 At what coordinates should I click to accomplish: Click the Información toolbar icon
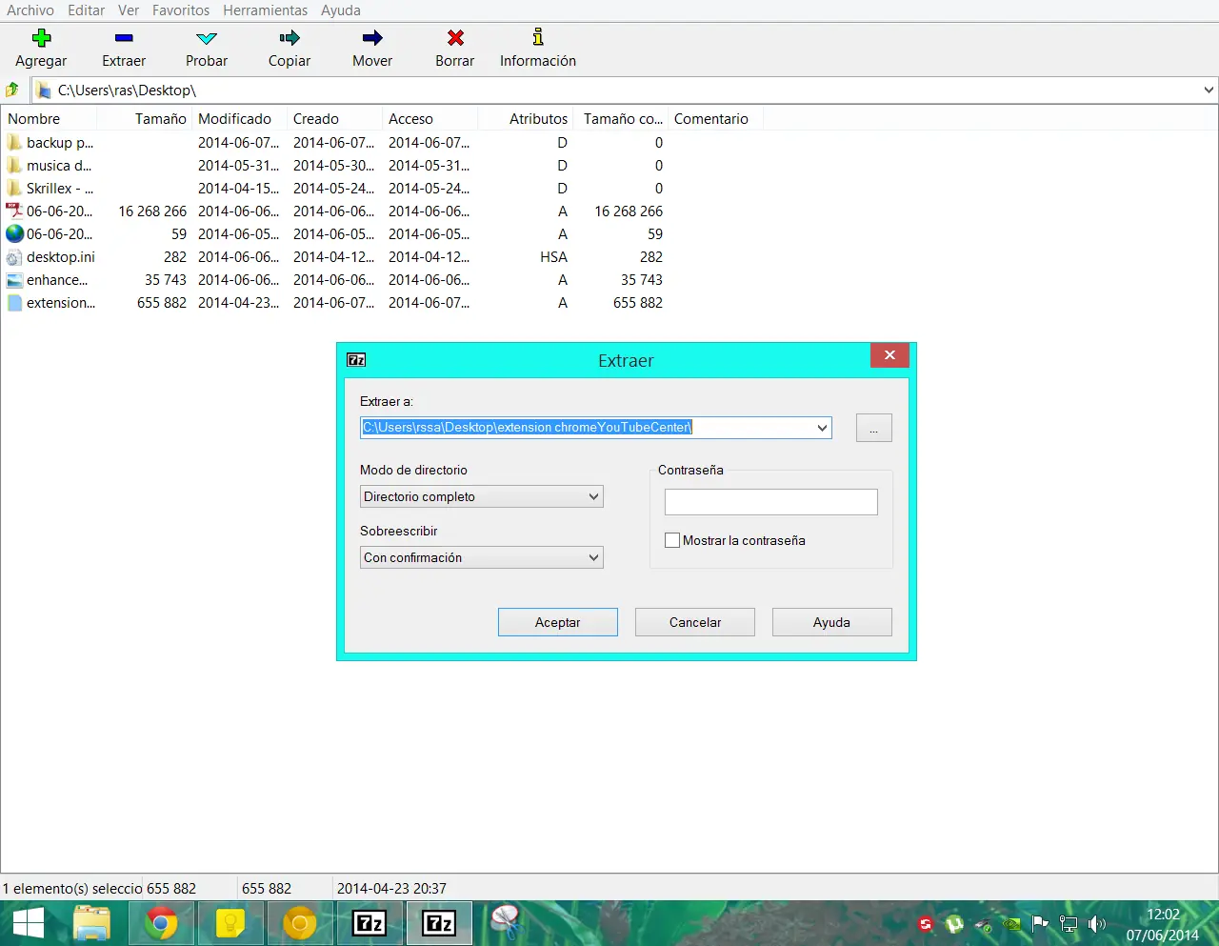pos(538,37)
